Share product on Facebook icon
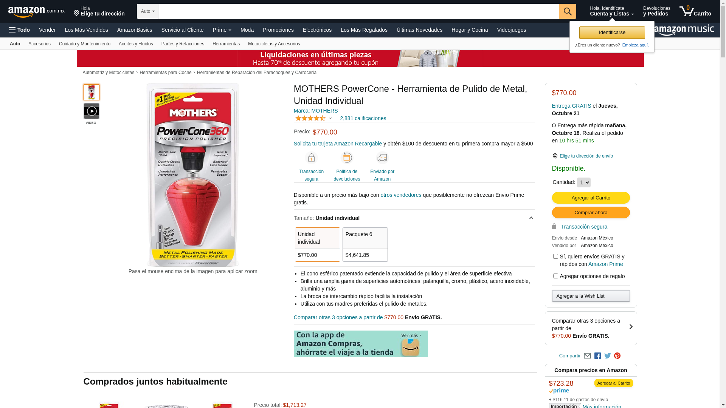Screen dimensions: 726x408 tap(597, 356)
